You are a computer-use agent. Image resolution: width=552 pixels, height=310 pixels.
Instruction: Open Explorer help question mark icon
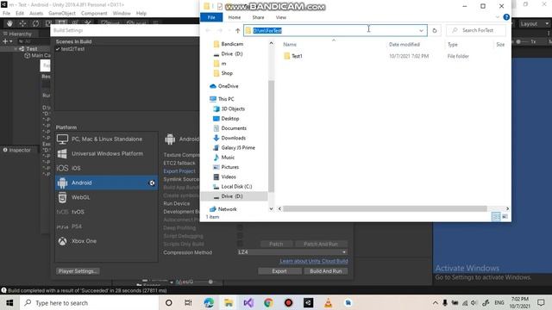click(506, 17)
